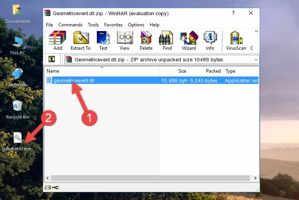This screenshot has height=200, width=299.
Task: Click the Application ext type cell
Action: click(x=241, y=80)
